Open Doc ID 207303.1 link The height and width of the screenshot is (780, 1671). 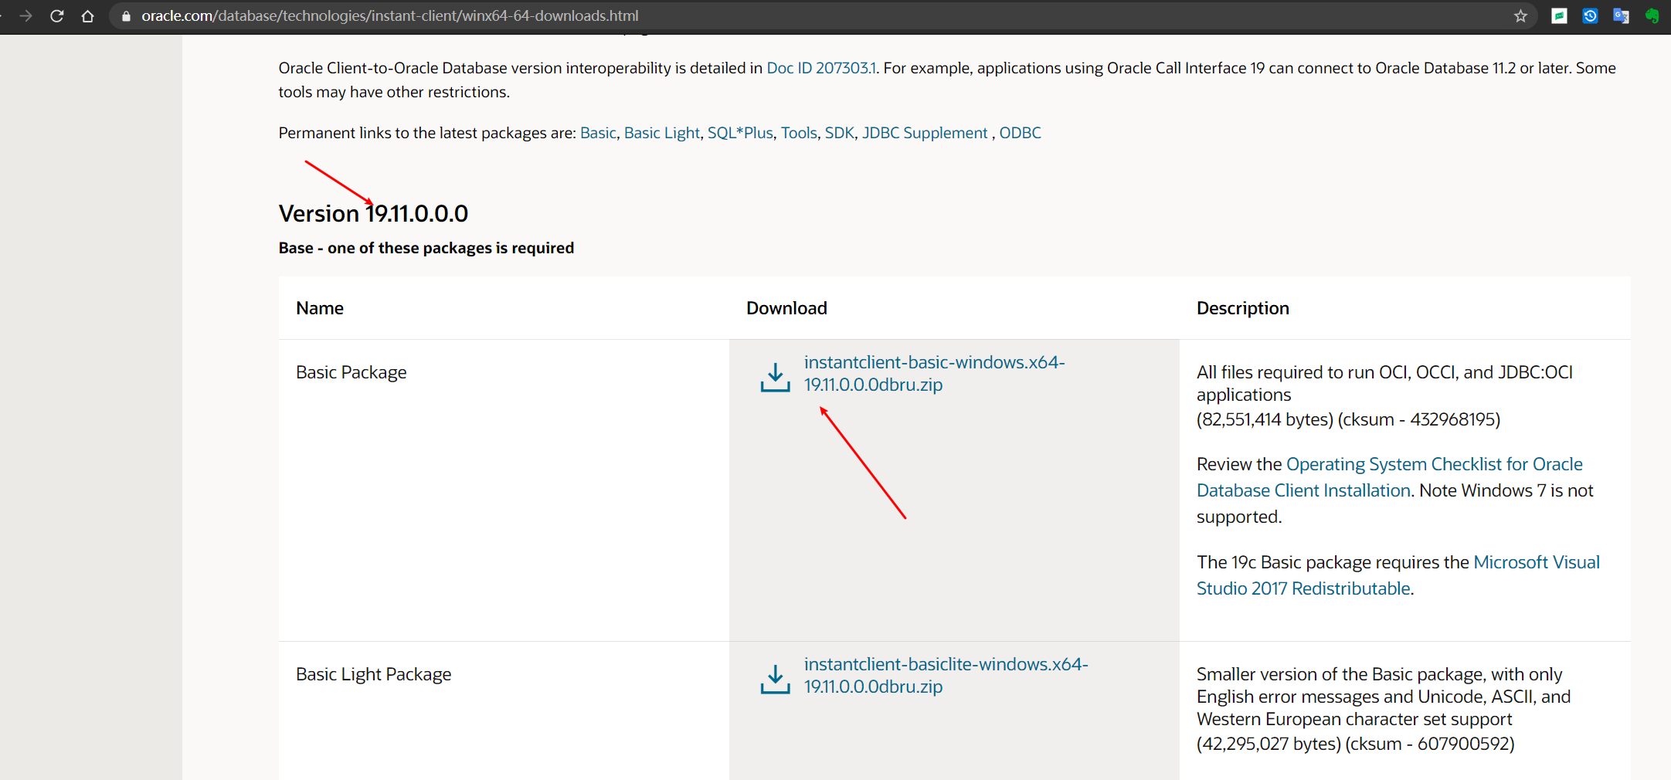[821, 68]
